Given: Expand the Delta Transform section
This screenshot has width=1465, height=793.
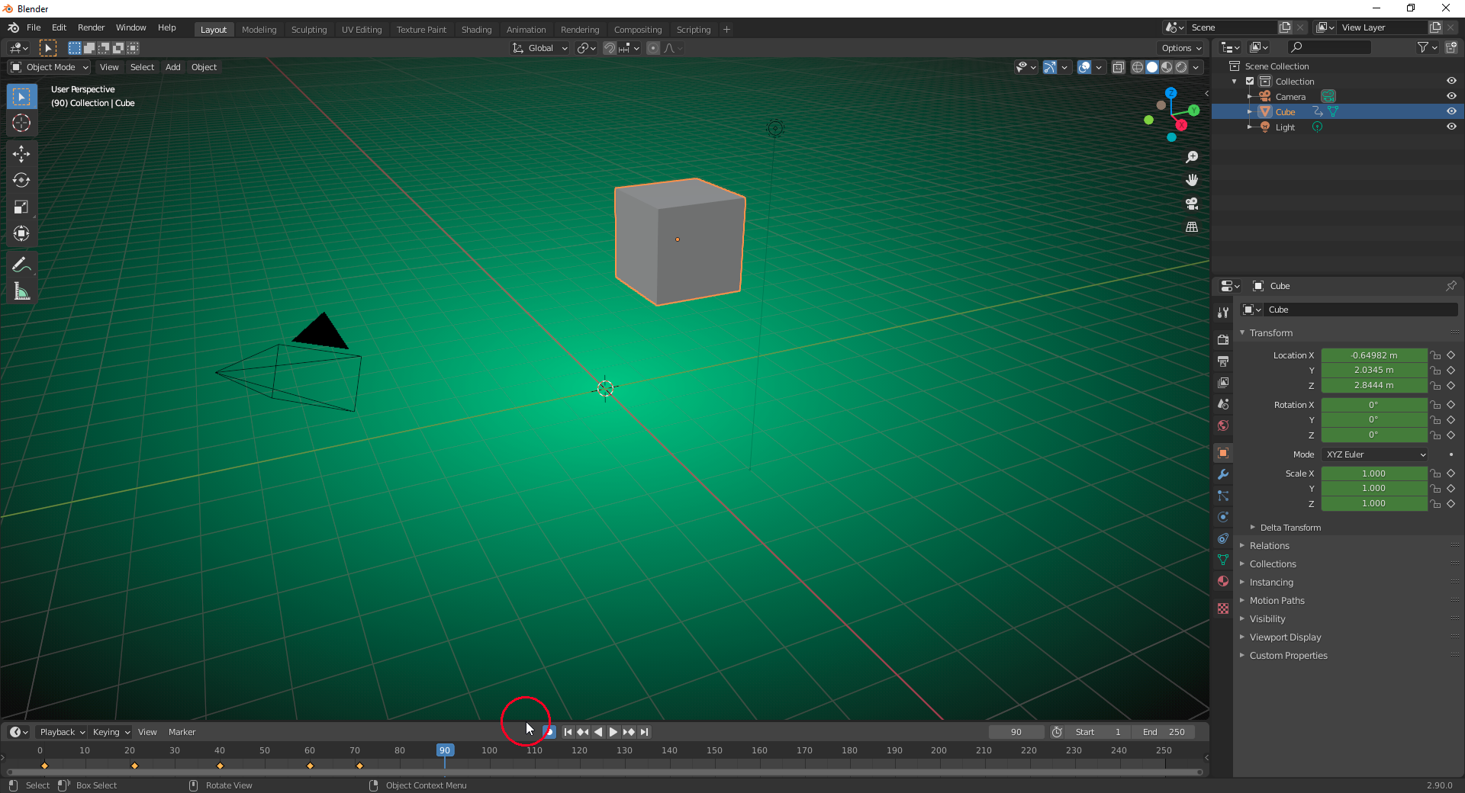Looking at the screenshot, I should click(x=1288, y=527).
